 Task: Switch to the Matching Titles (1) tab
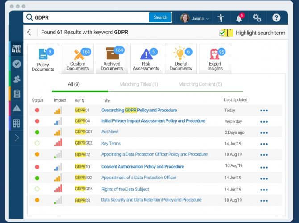(139, 84)
